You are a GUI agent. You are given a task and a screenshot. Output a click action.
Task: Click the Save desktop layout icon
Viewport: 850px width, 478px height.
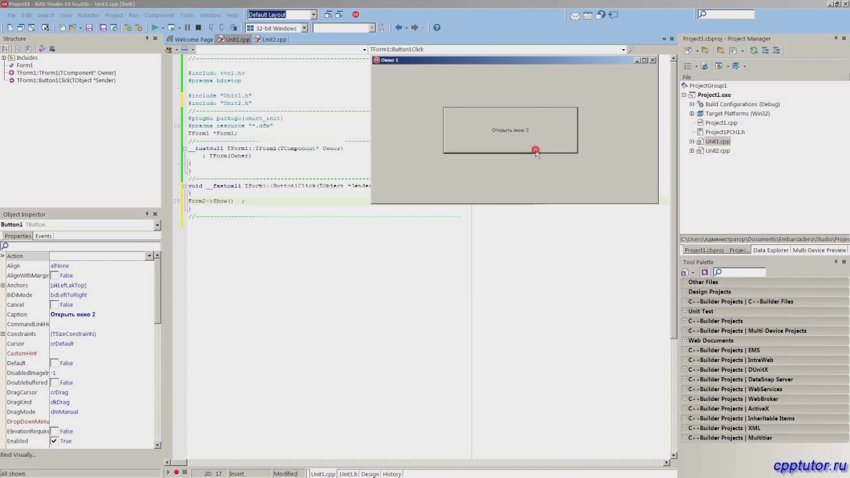(x=327, y=15)
